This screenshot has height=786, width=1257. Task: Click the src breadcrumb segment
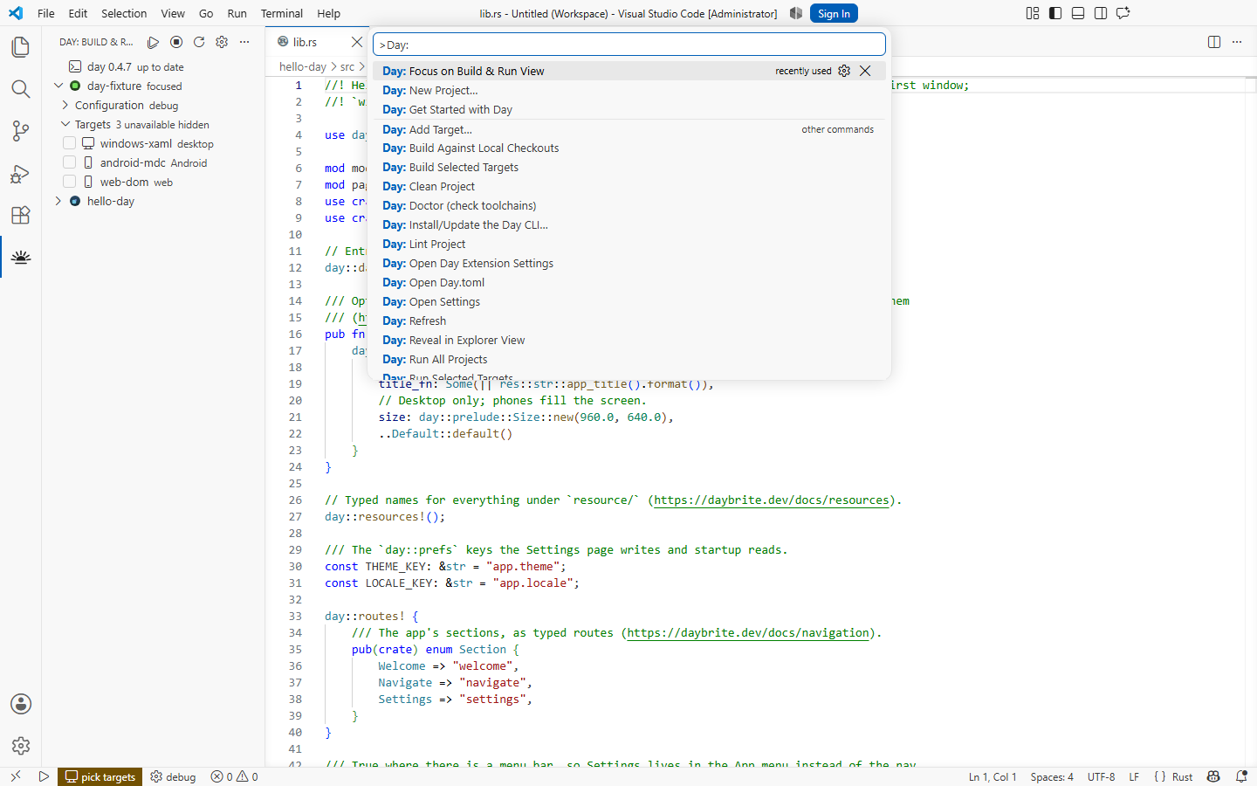pyautogui.click(x=347, y=66)
